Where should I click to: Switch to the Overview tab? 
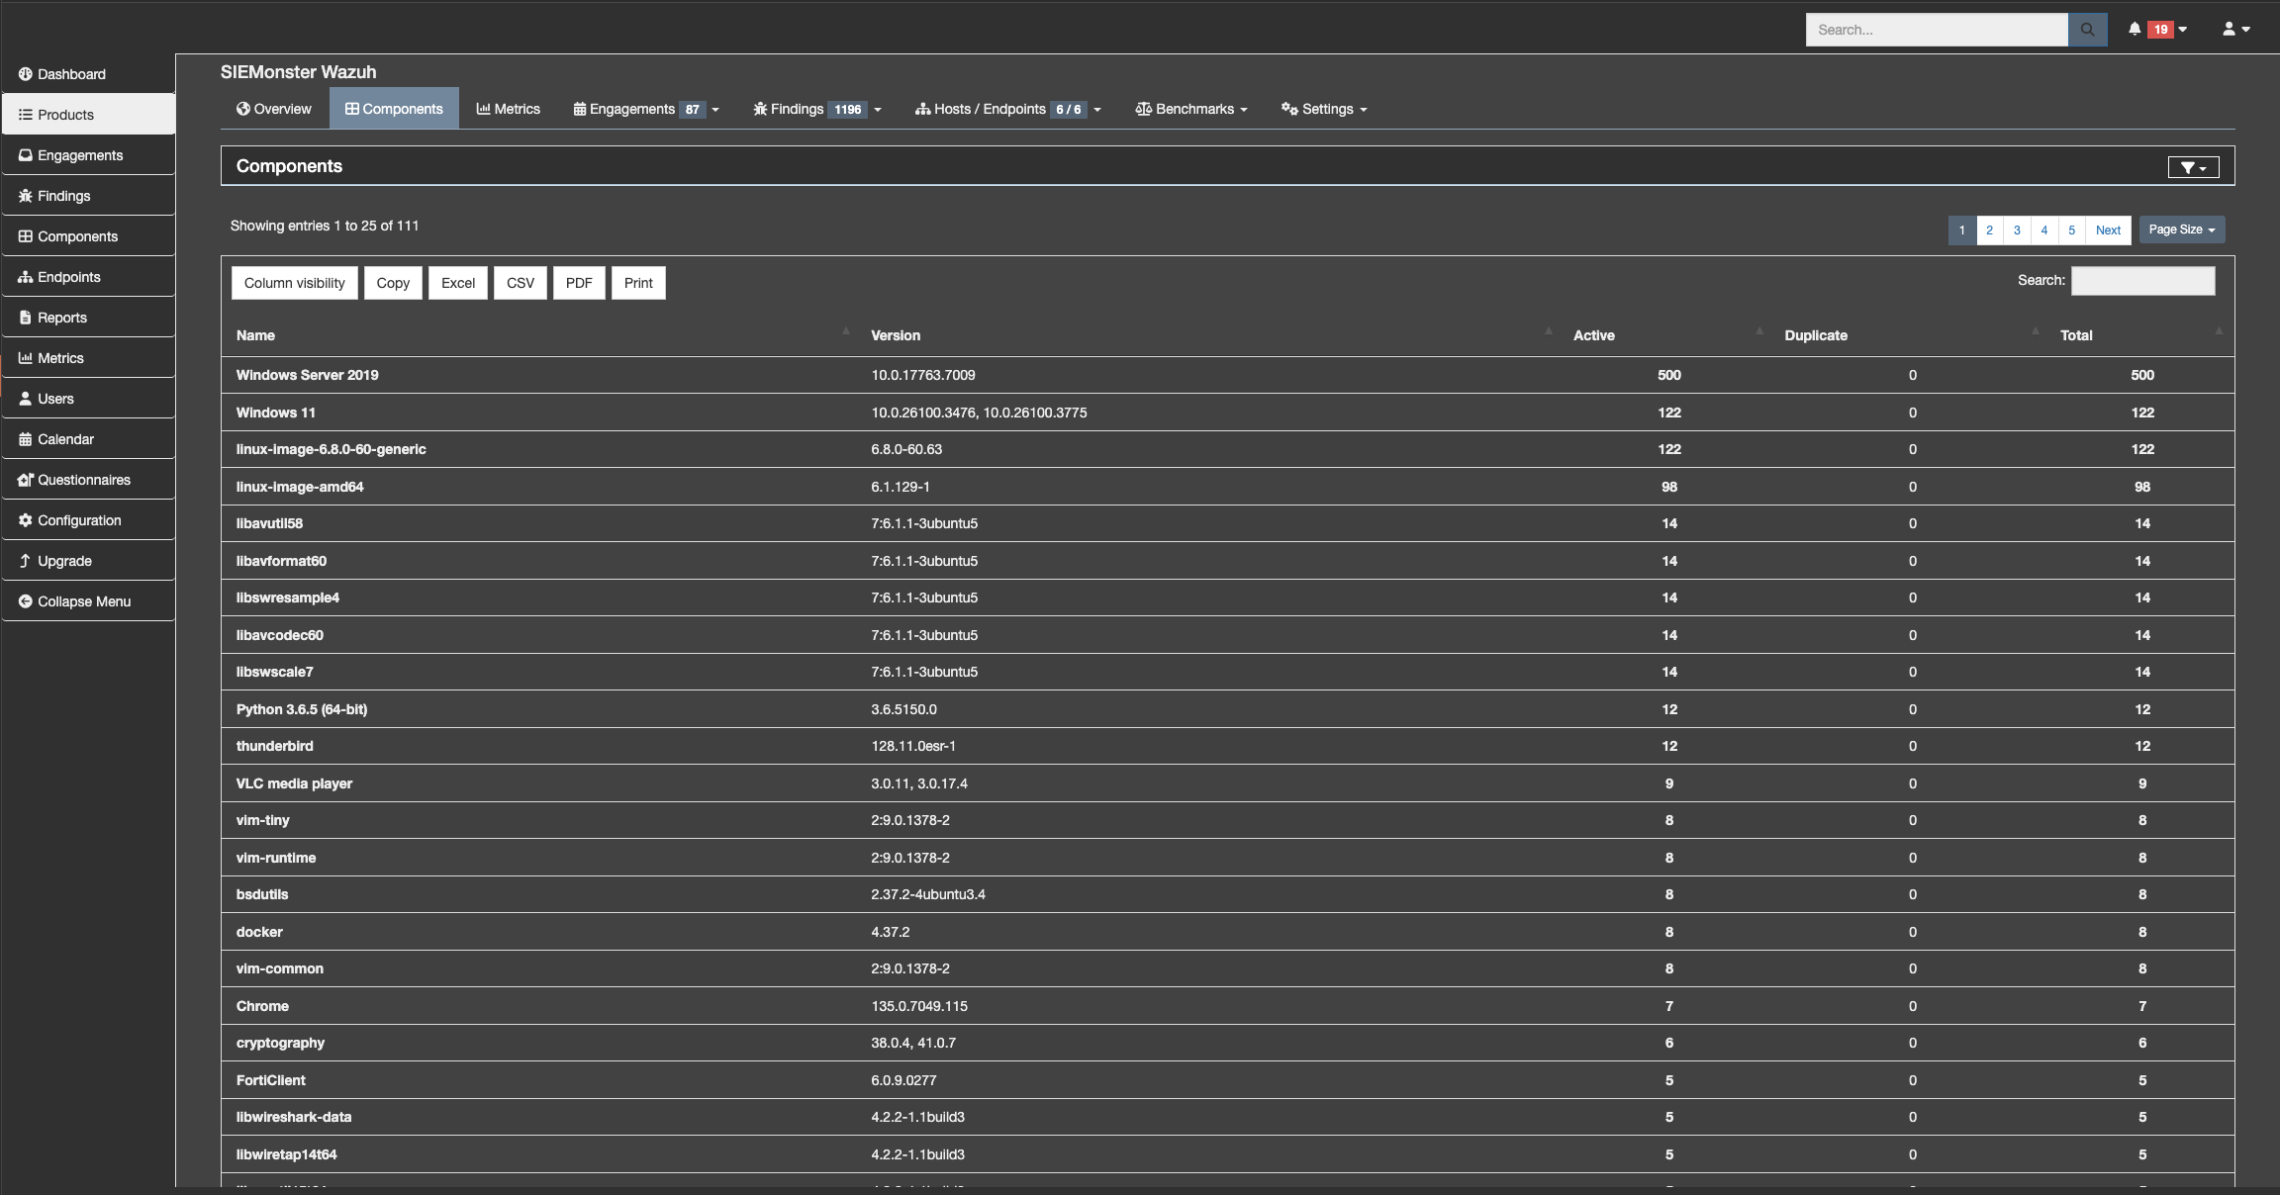click(x=274, y=109)
